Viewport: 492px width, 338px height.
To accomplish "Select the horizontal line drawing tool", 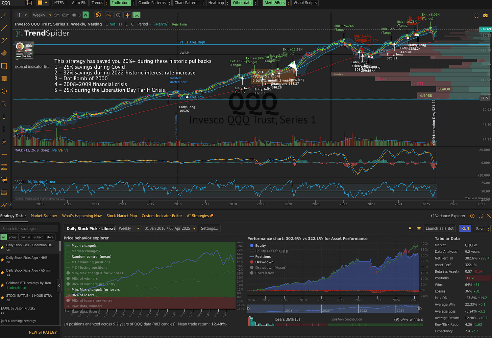I will [4, 154].
